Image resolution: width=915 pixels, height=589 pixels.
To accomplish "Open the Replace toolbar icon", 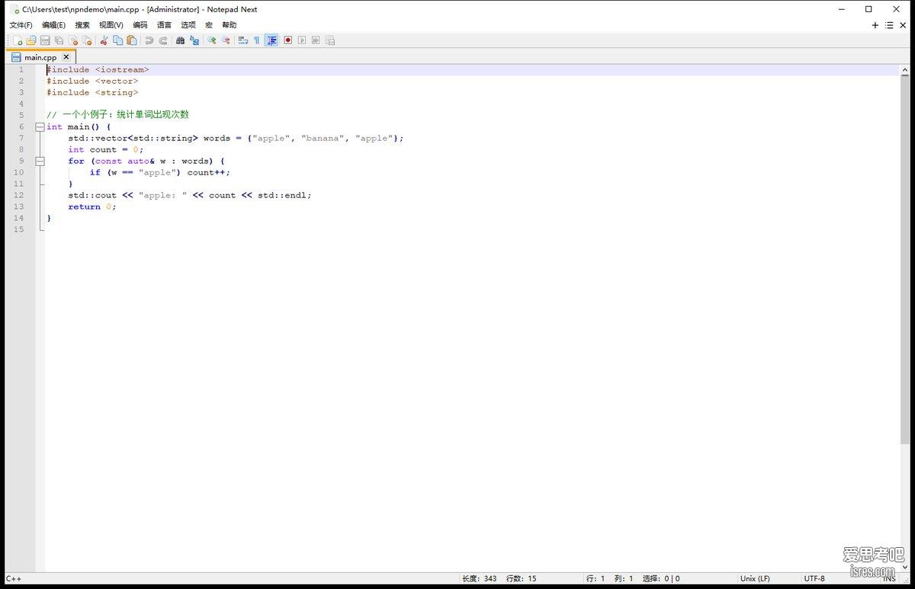I will pos(194,40).
